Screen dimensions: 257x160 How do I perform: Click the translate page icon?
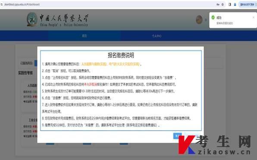(218, 4)
